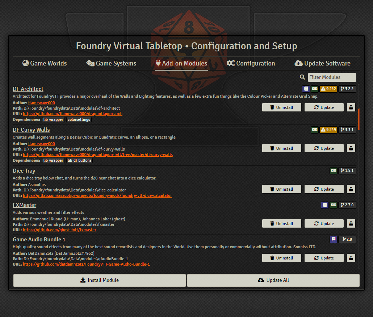This screenshot has height=317, width=373.
Task: Toggle the lock for DF Architect
Action: (351, 107)
